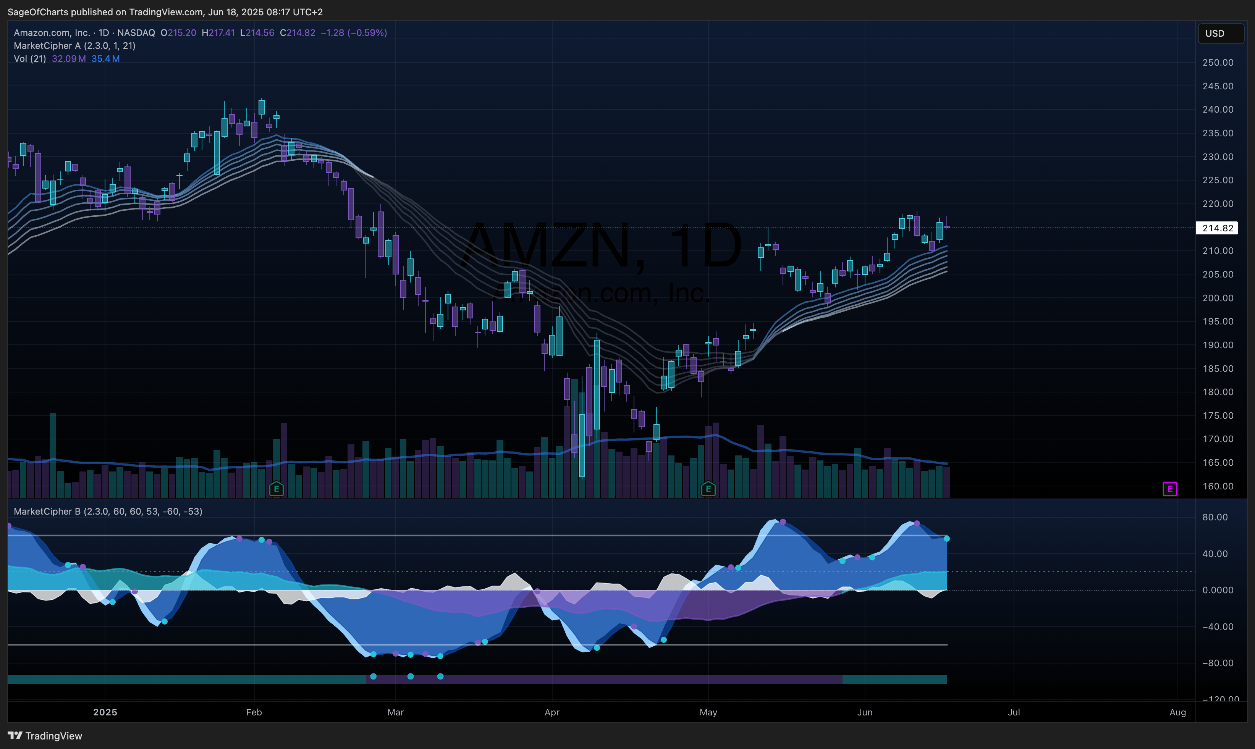Click the 40.00 oscillator axis label
Screen dimensions: 1255x749
click(x=1215, y=554)
